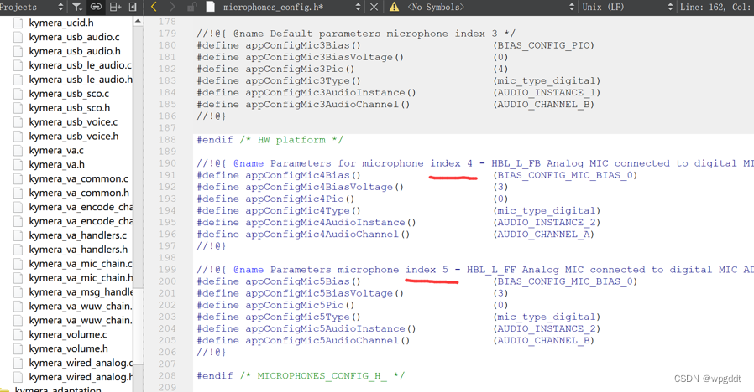Click the file icon beside kymera_va.c
This screenshot has height=392, width=754.
pos(18,150)
